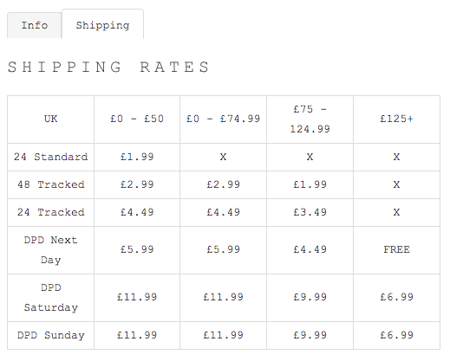Select the 24 Standard row label
The image size is (450, 361).
point(50,157)
